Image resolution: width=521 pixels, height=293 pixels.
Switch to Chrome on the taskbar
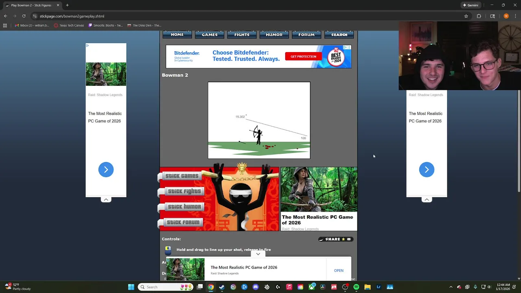(211, 287)
